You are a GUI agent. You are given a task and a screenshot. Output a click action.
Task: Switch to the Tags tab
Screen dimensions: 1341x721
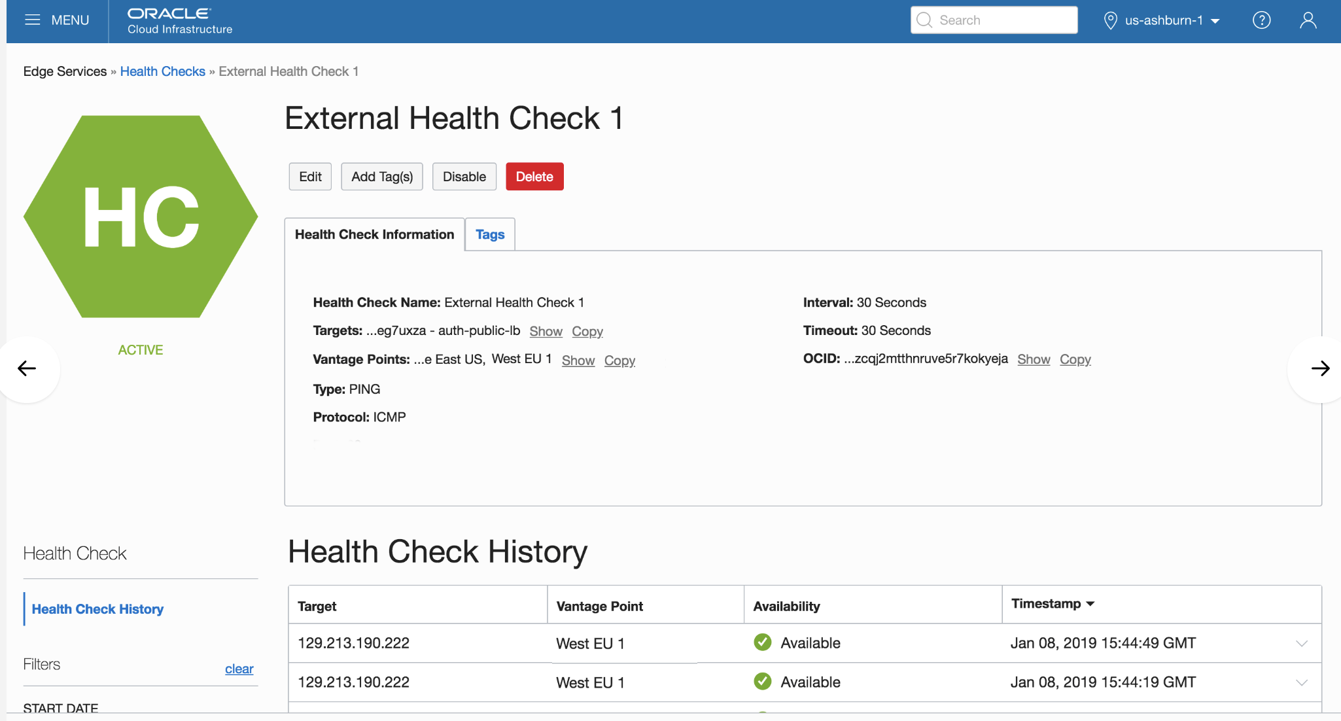[x=490, y=234]
